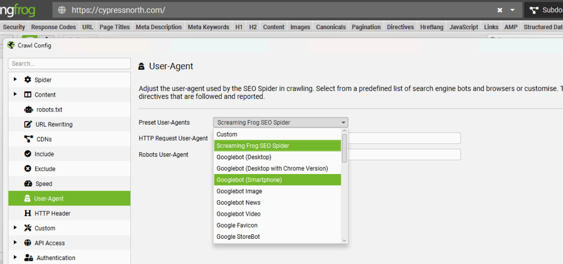Click the dropdown list scroll-up arrow

click(x=344, y=131)
